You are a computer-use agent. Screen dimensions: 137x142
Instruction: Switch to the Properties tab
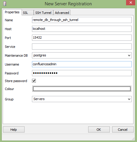[12, 12]
